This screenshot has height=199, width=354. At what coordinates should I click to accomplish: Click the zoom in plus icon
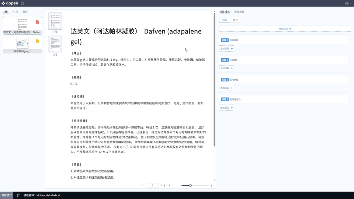pos(211,186)
